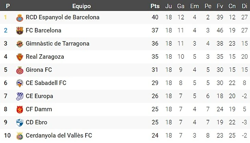Click the CD Ebro crest icon
The image size is (250, 143).
(x=20, y=123)
